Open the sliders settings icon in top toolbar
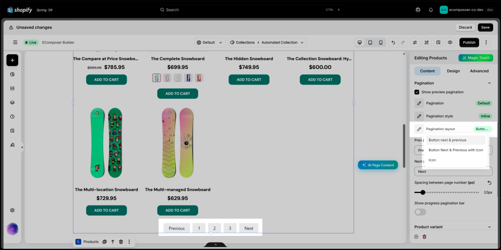501x250 pixels. pyautogui.click(x=415, y=43)
